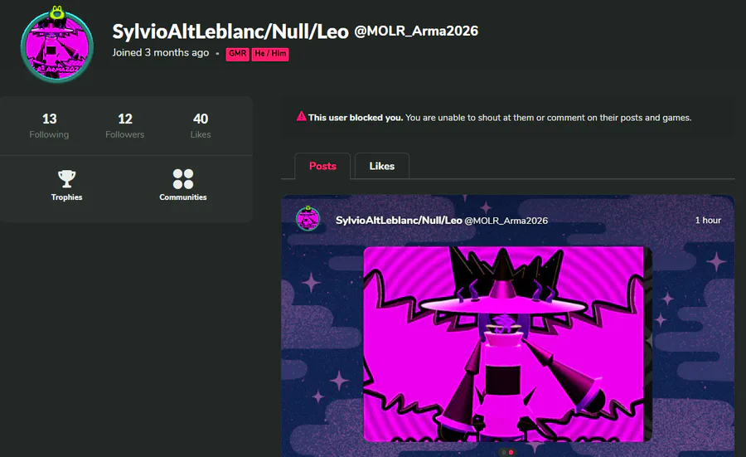Click the @MOLR_Arma2026 handle in profile header

pos(416,32)
